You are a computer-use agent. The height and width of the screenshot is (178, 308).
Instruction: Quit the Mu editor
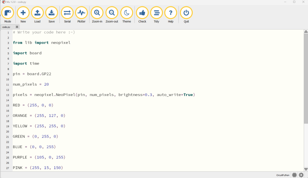coord(186,13)
